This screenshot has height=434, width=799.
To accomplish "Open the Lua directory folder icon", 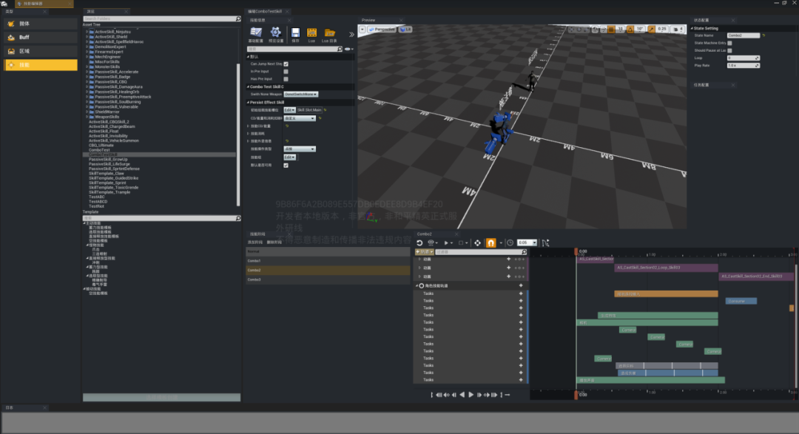I will (x=330, y=33).
